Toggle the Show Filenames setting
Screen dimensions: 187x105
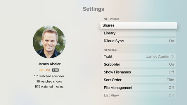(139, 72)
